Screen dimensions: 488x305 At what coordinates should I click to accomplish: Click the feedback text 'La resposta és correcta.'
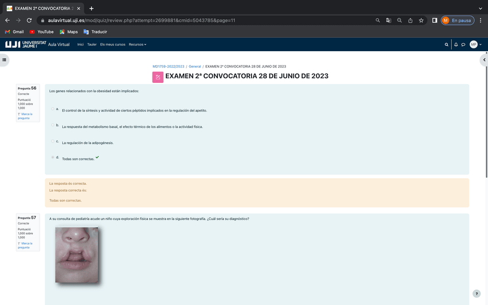[68, 184]
